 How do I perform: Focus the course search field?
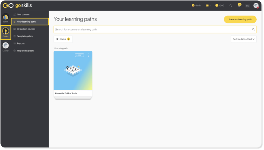coord(155,29)
